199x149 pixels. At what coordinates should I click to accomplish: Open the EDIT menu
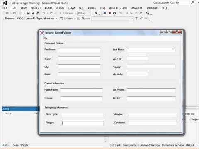coord(14,8)
